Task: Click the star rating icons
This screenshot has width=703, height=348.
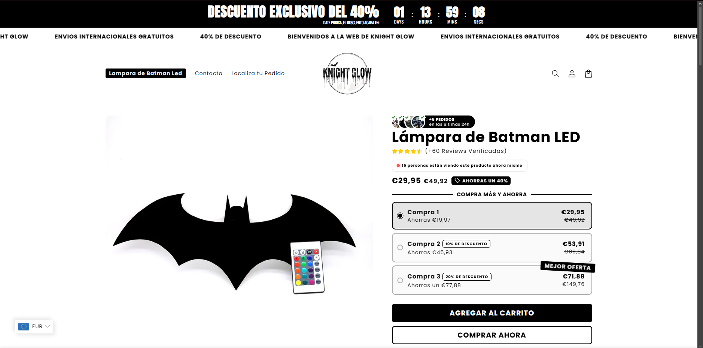Action: click(x=407, y=151)
